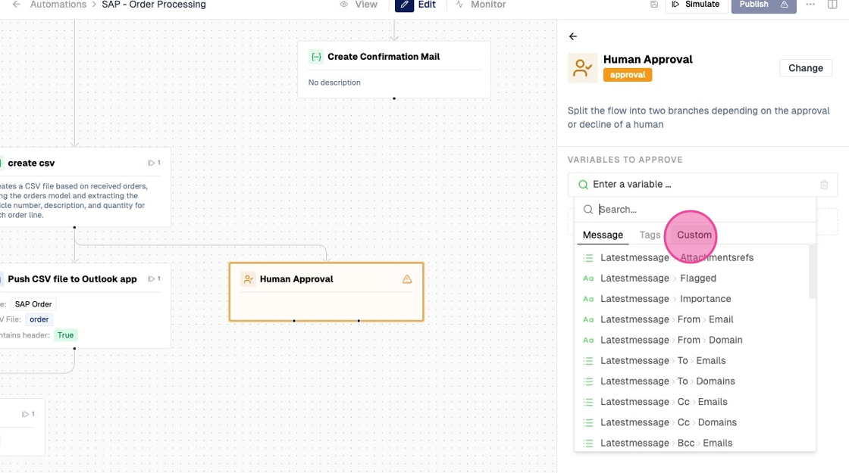Click the Simulate button

coord(695,5)
